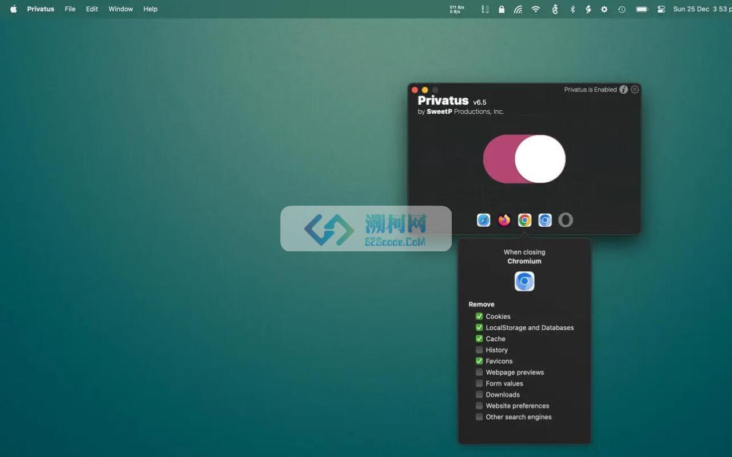Select the Chromium icon in browser row
Viewport: 732px width, 457px height.
click(x=545, y=220)
